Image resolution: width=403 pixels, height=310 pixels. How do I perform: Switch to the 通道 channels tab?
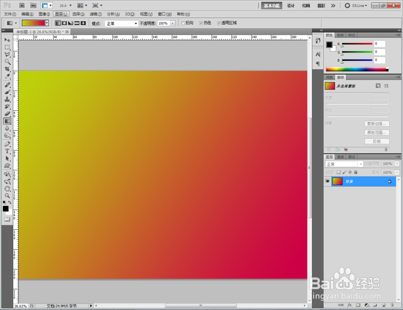tap(340, 157)
